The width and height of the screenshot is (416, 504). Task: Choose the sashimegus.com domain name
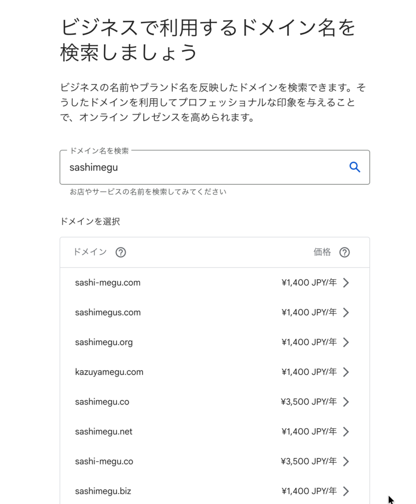pos(108,313)
